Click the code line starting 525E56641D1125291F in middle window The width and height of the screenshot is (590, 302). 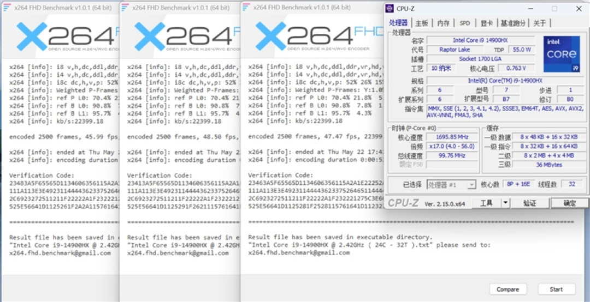183,206
